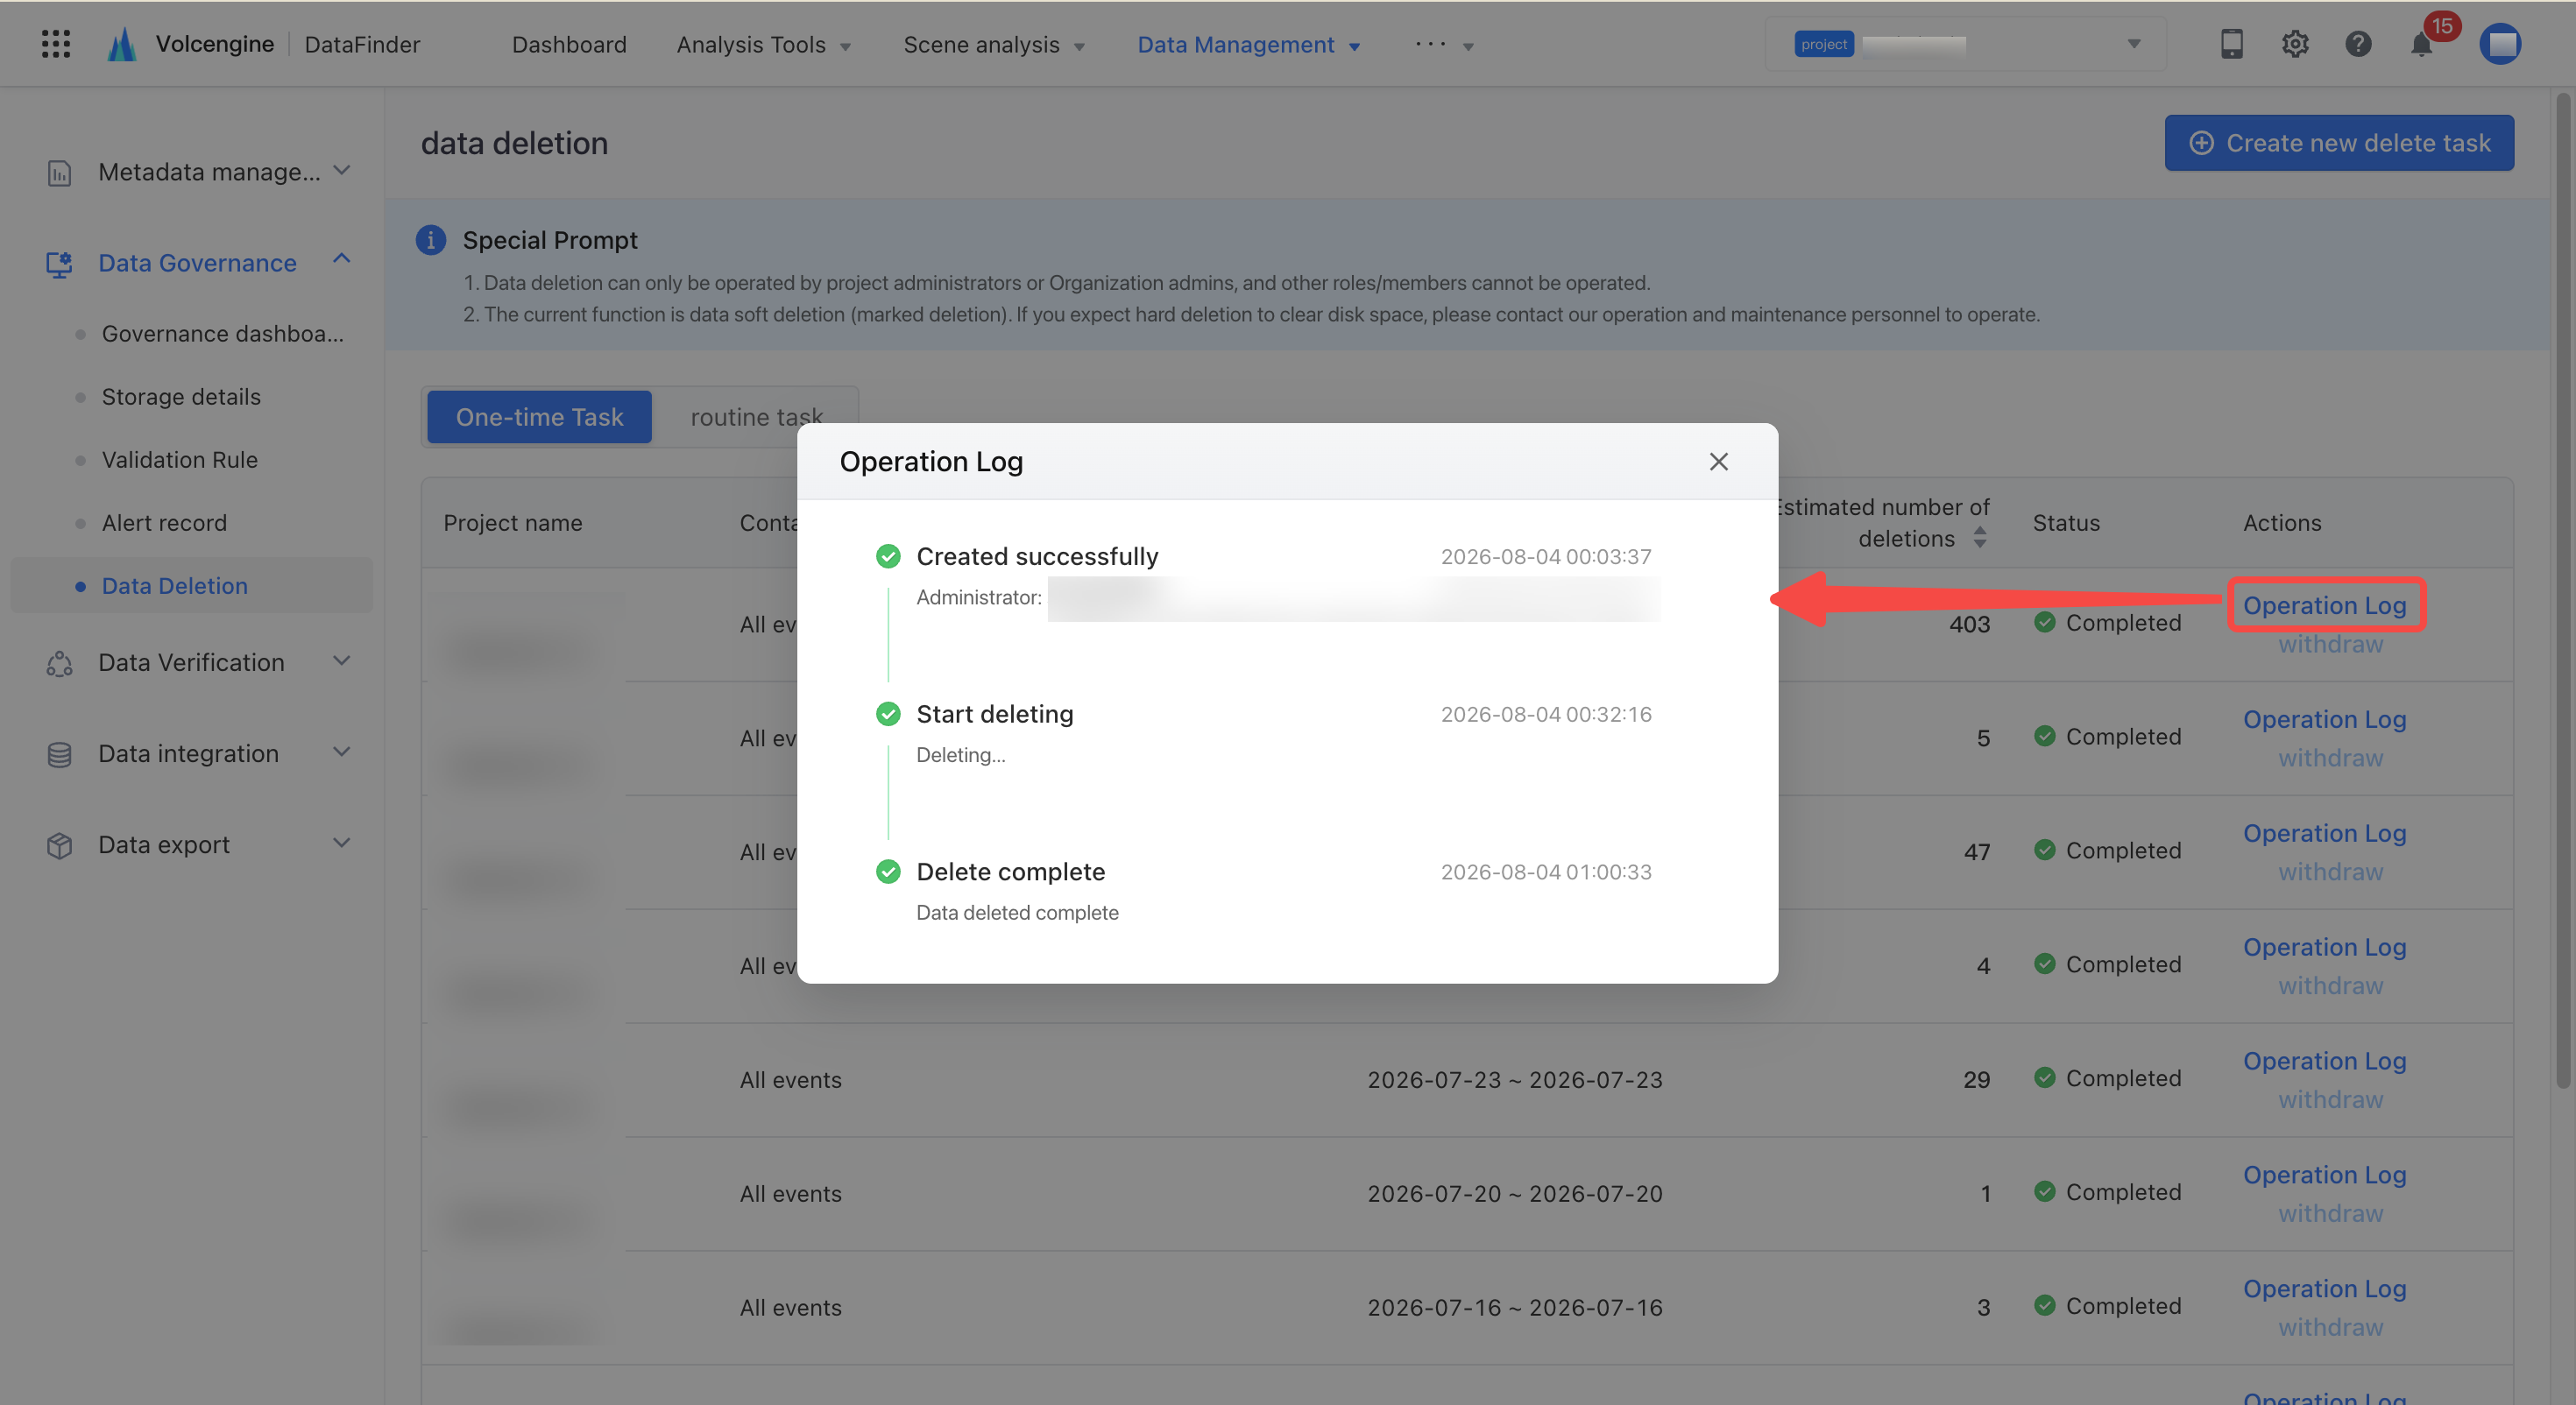Viewport: 2576px width, 1405px height.
Task: Open Alert record in sidebar
Action: click(164, 523)
